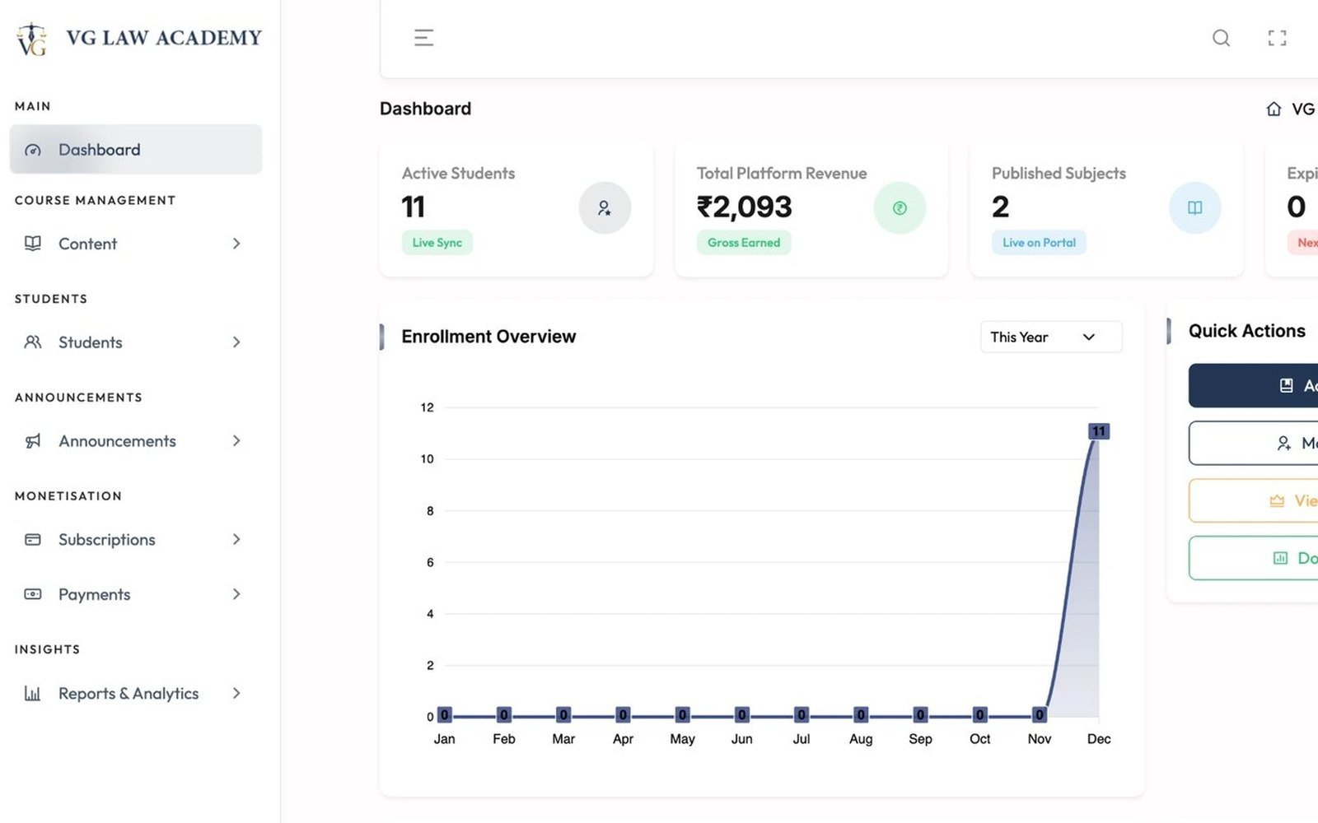Open the This Year period dropdown
Screen dimensions: 1318x823
tap(1051, 337)
